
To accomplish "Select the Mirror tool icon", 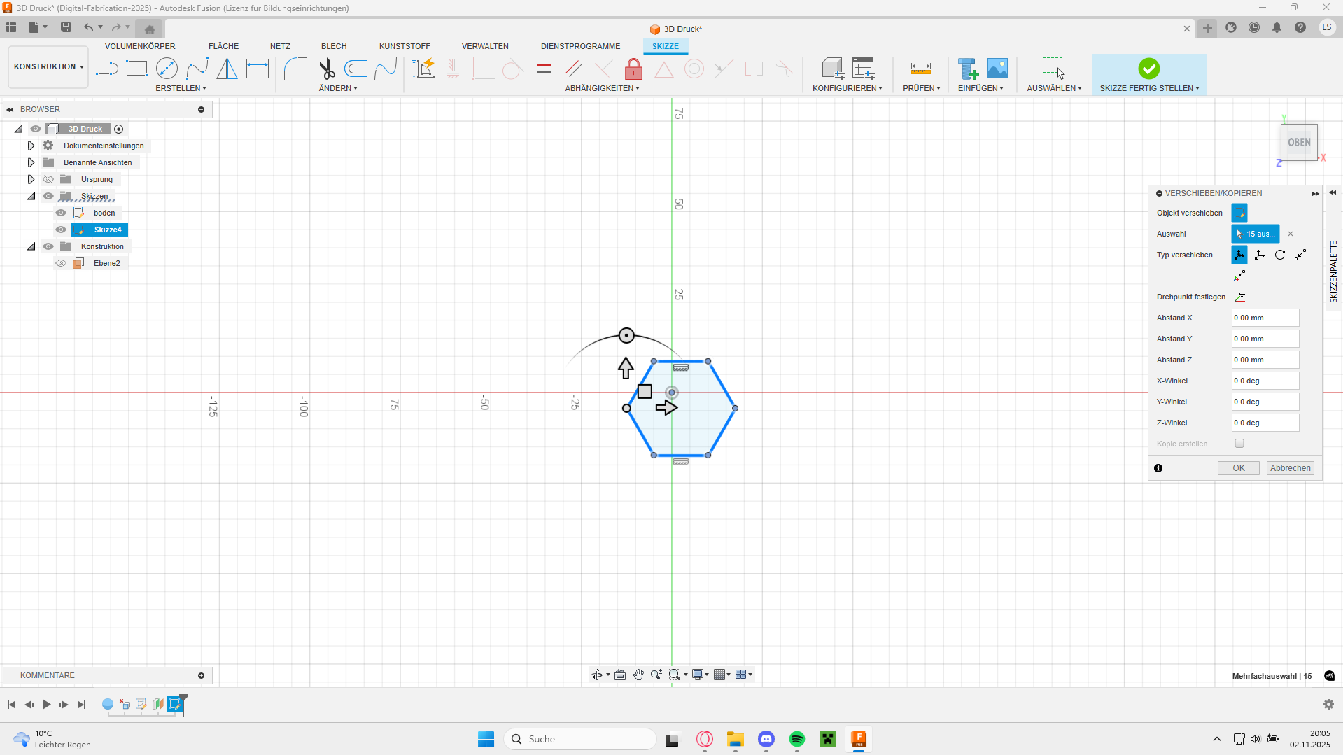I will coord(227,69).
